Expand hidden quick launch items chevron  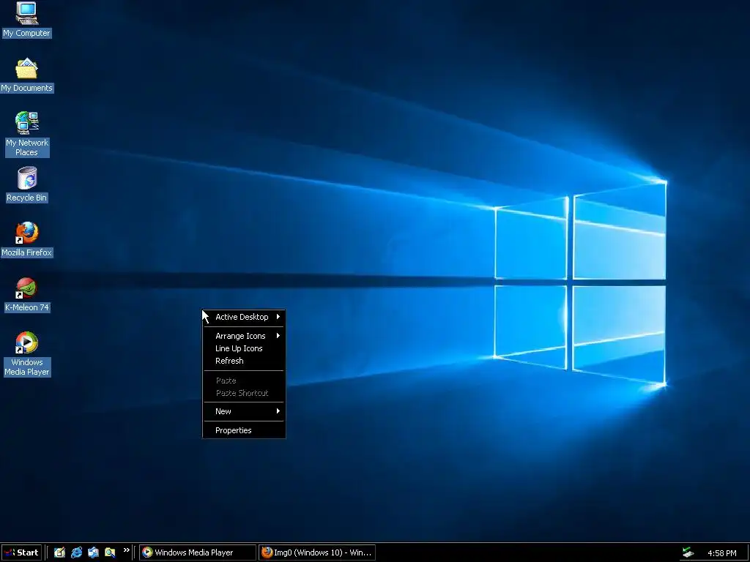pyautogui.click(x=126, y=550)
